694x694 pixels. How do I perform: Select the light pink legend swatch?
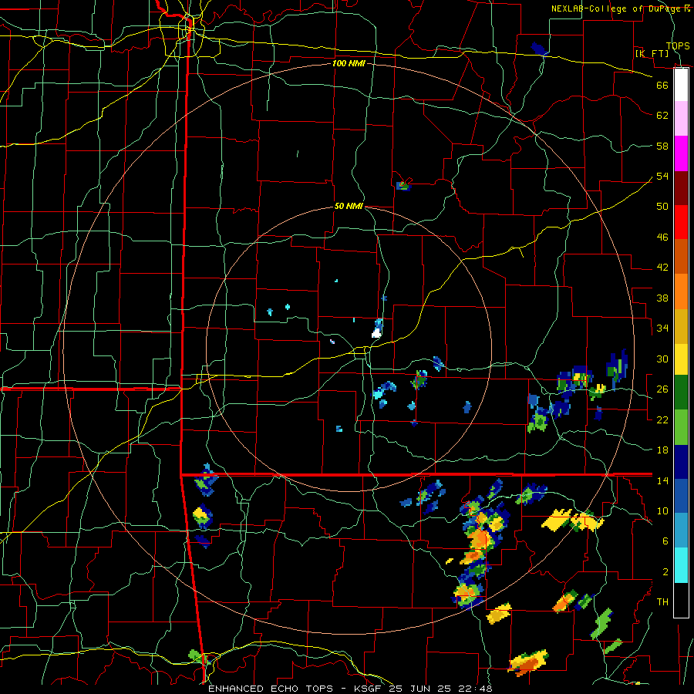681,118
